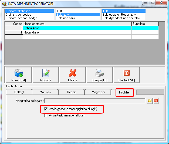Select Ordinam. alfabetico sorting option
The image size is (169, 144).
point(29,11)
